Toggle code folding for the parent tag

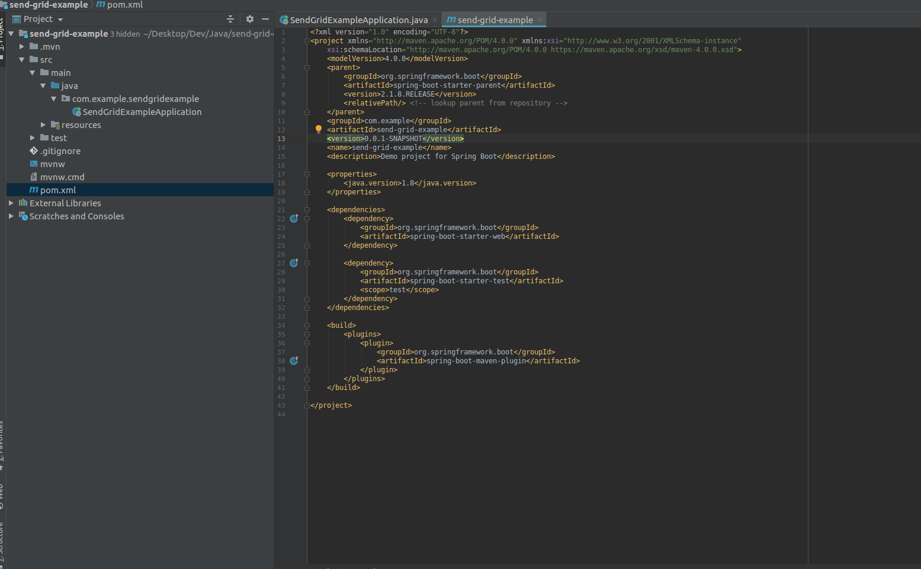pyautogui.click(x=307, y=68)
